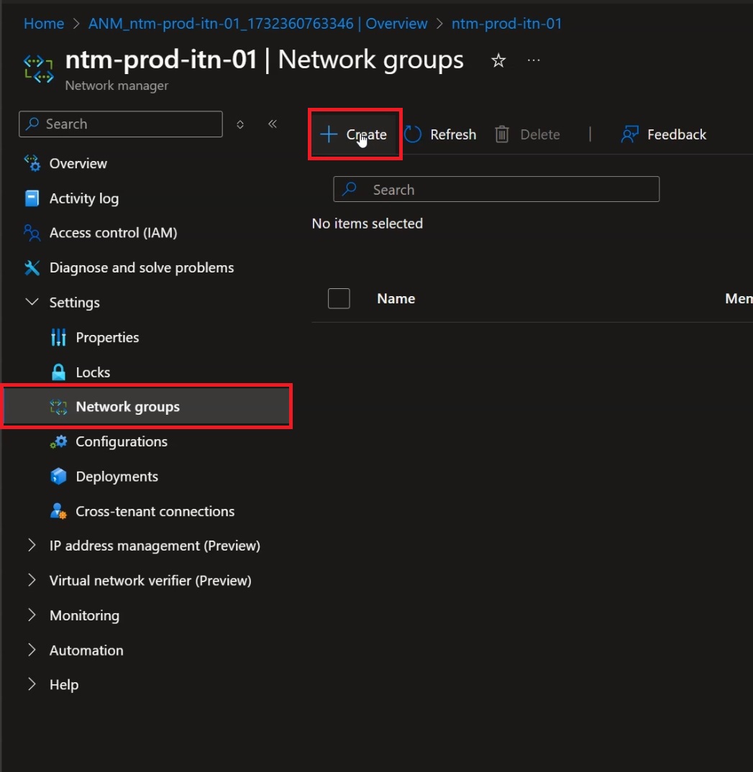
Task: Click the Locks padlock icon
Action: 58,372
